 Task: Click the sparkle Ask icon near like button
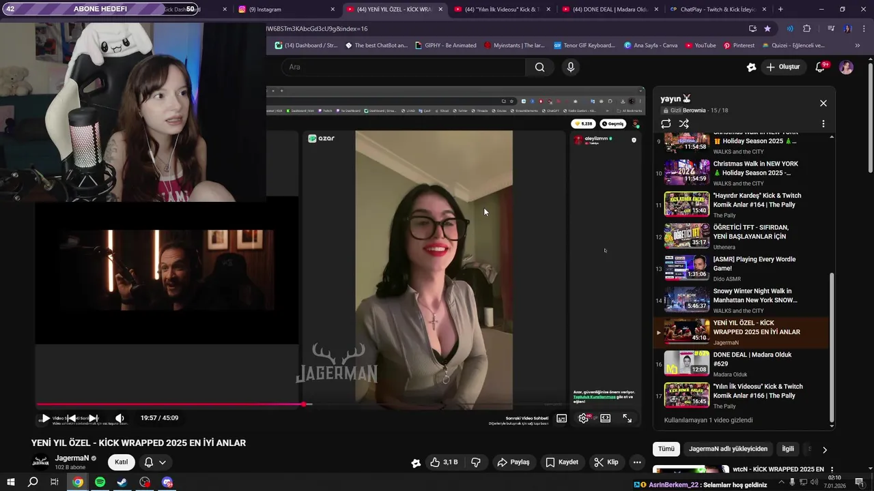pyautogui.click(x=416, y=463)
